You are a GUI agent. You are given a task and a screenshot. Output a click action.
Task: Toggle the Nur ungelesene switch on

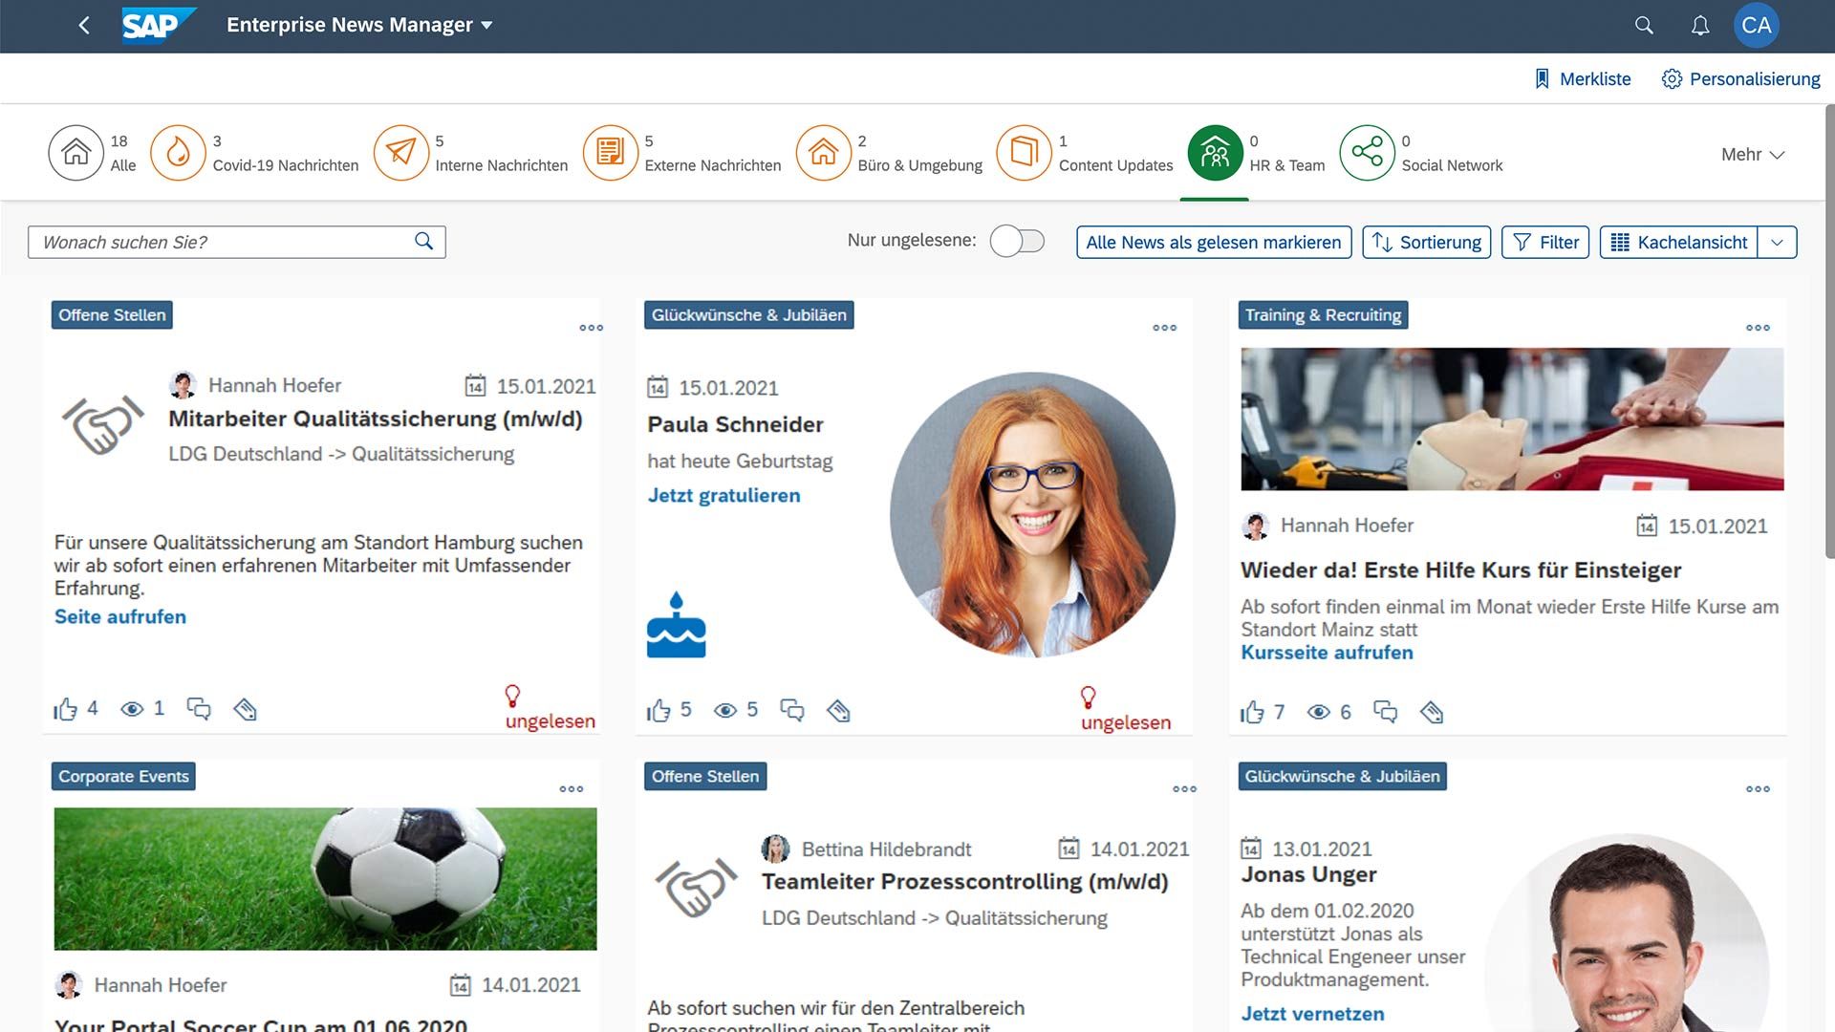tap(1016, 240)
